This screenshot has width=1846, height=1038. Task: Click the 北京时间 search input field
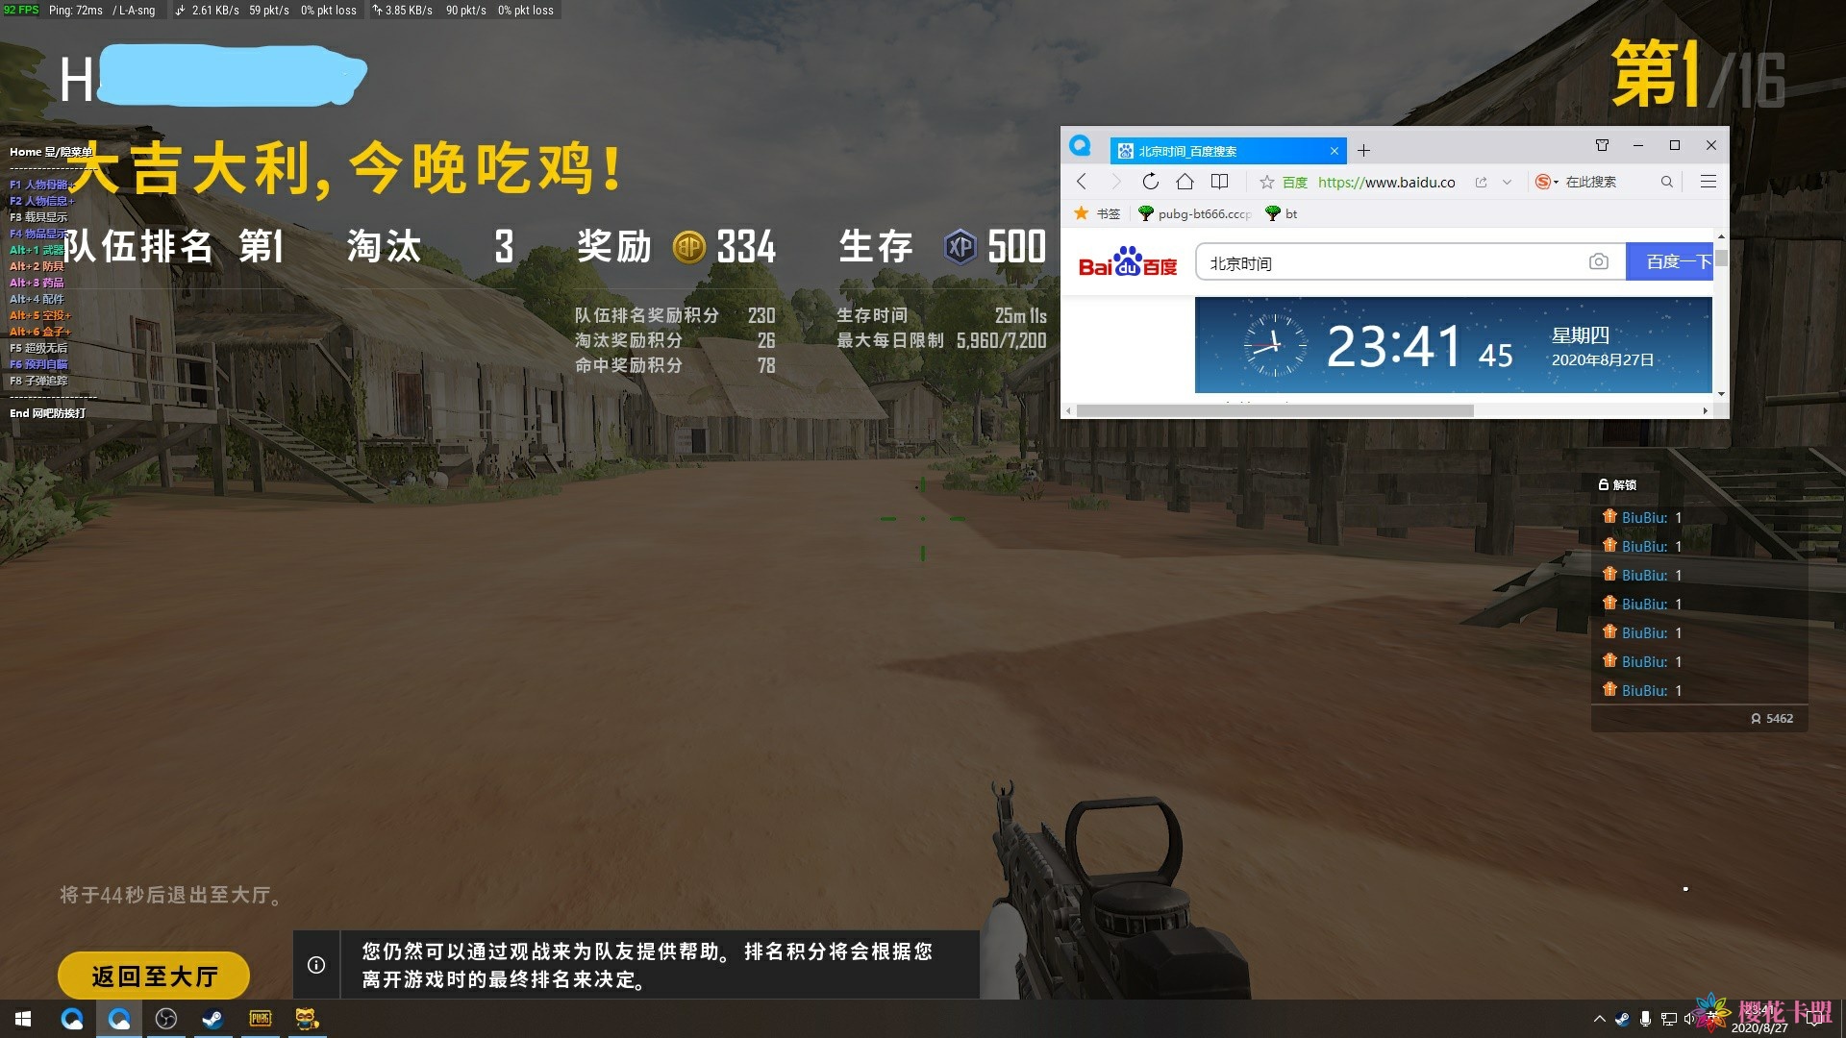tap(1384, 262)
